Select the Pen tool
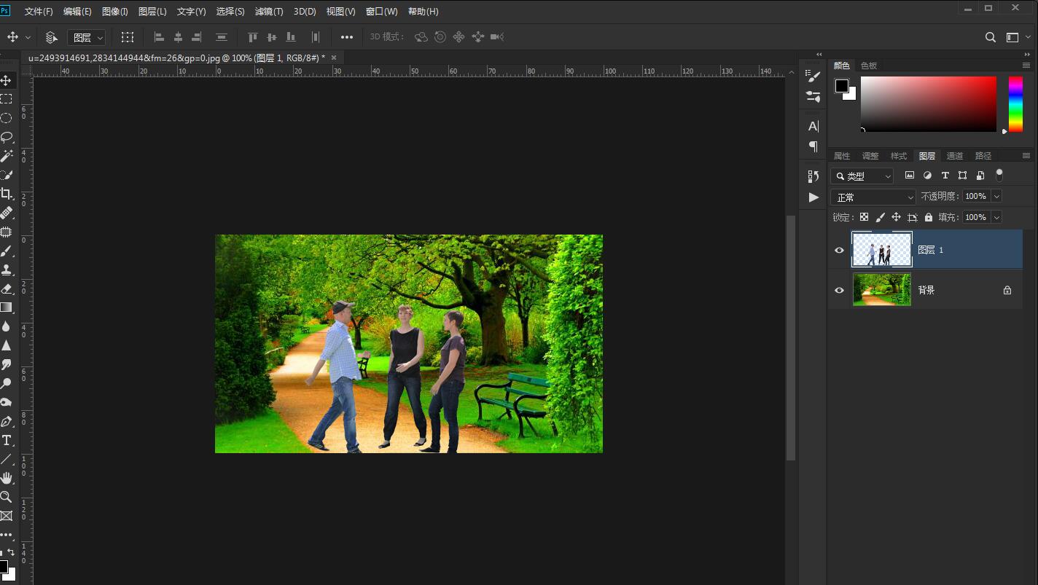The height and width of the screenshot is (585, 1038). 7,422
